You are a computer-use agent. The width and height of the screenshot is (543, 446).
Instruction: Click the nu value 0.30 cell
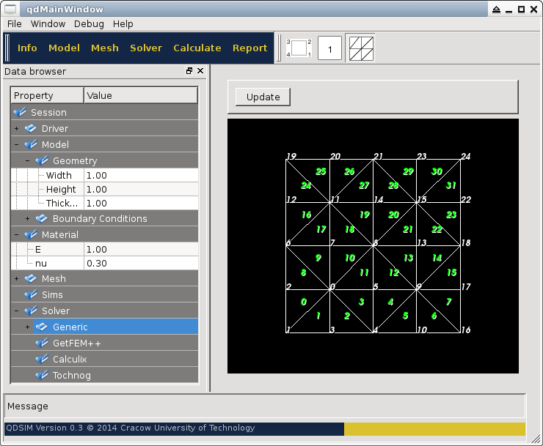[x=140, y=264]
